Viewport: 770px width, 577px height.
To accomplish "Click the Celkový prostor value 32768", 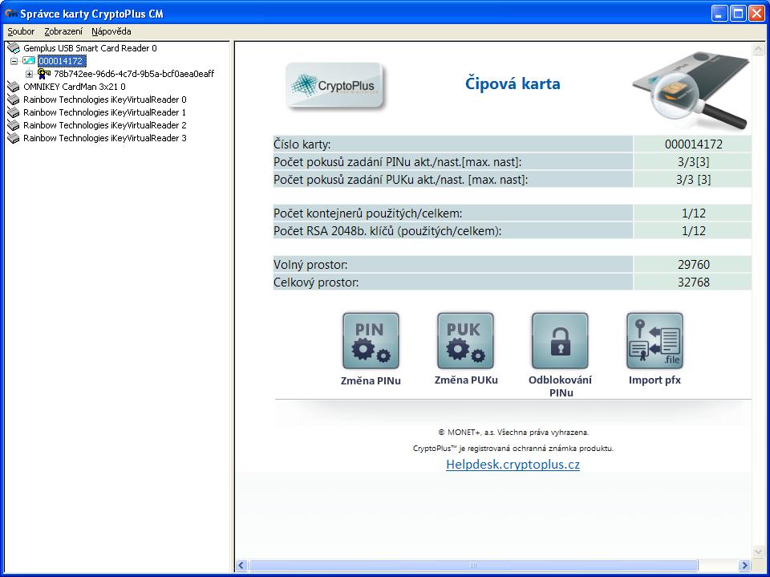I will click(693, 282).
